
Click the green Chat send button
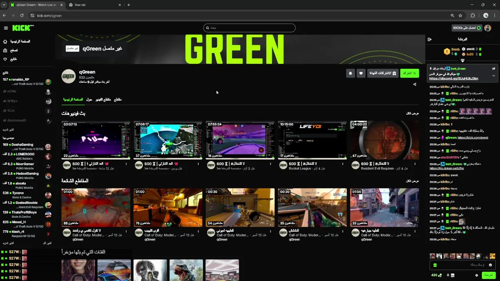tap(488, 275)
